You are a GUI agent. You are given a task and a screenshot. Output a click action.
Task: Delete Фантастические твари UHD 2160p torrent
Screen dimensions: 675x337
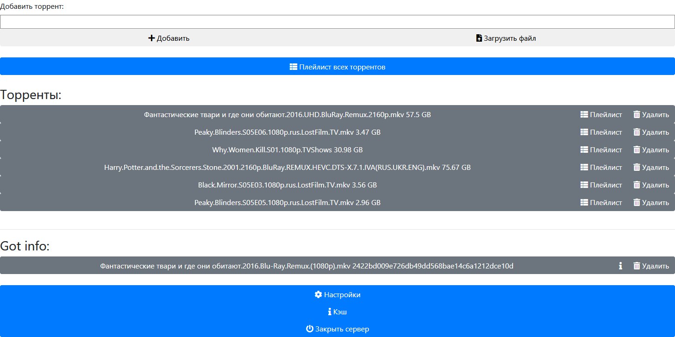(651, 114)
